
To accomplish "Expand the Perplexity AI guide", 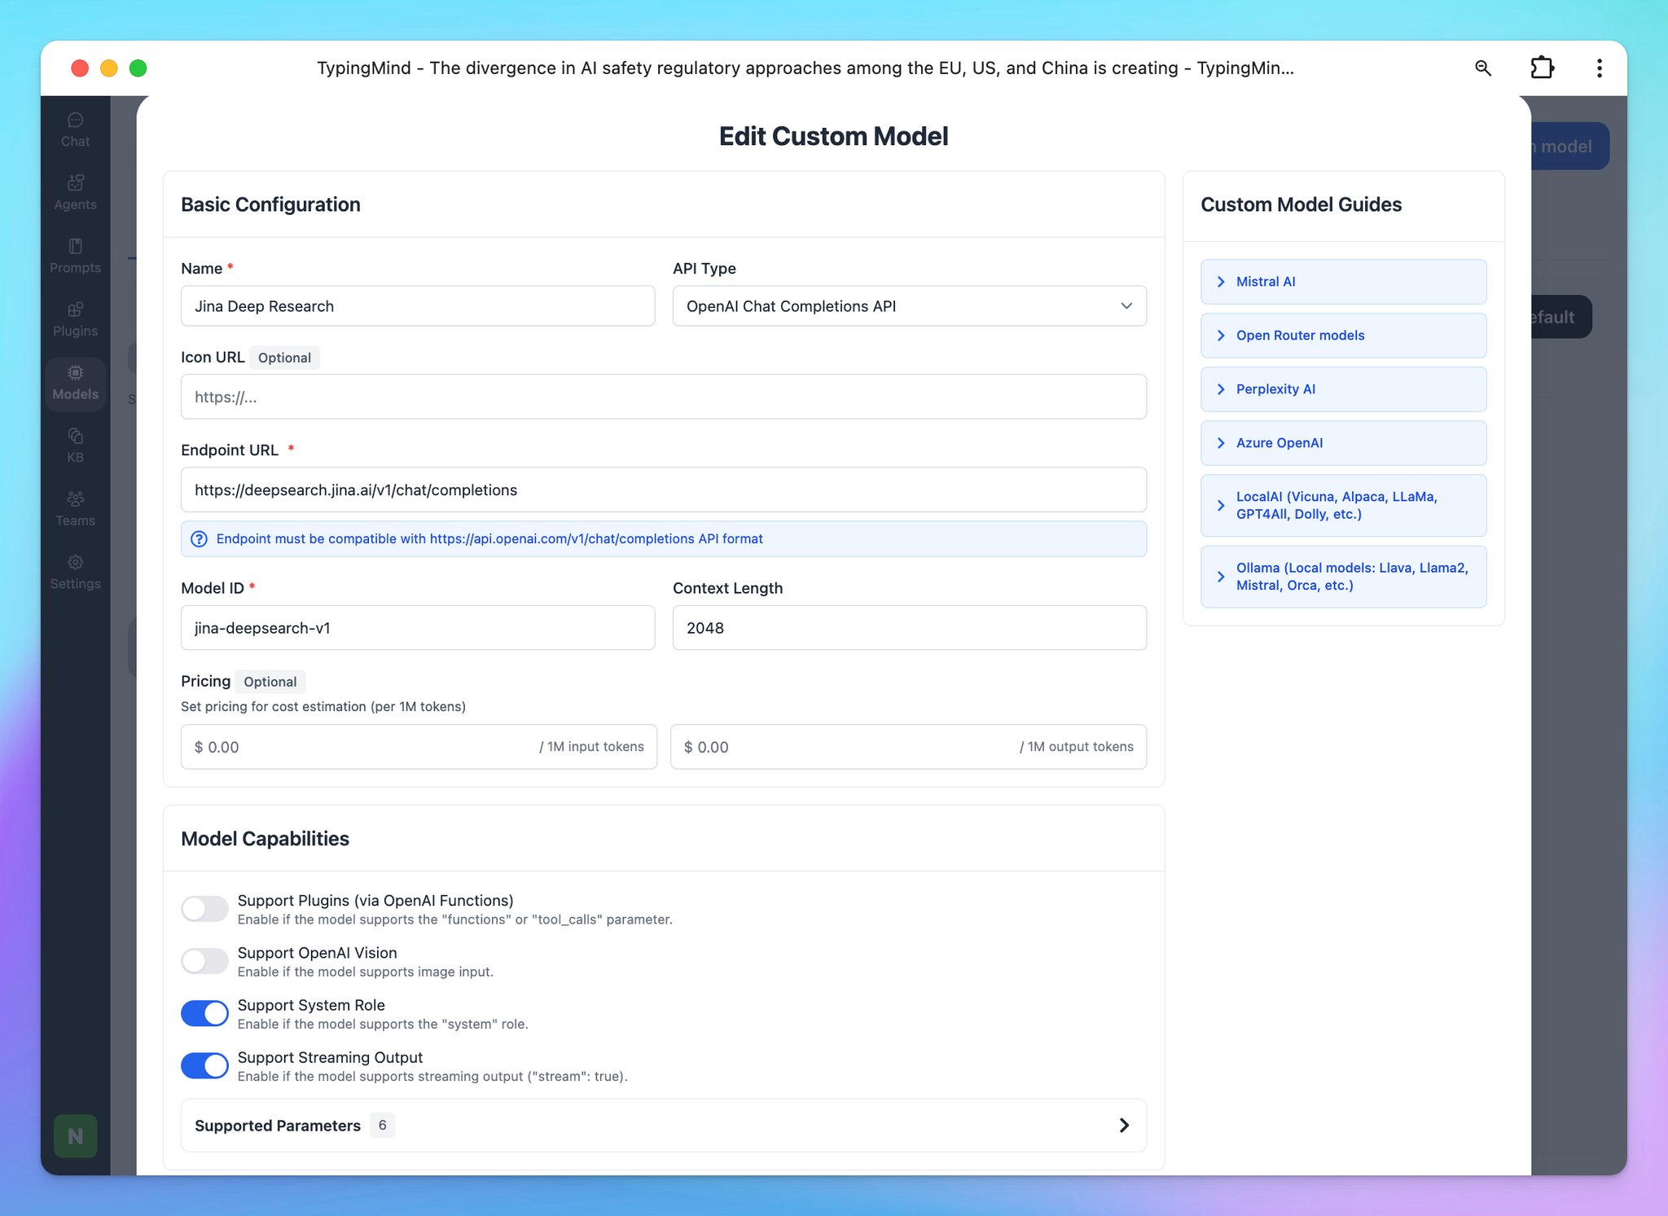I will click(x=1343, y=389).
